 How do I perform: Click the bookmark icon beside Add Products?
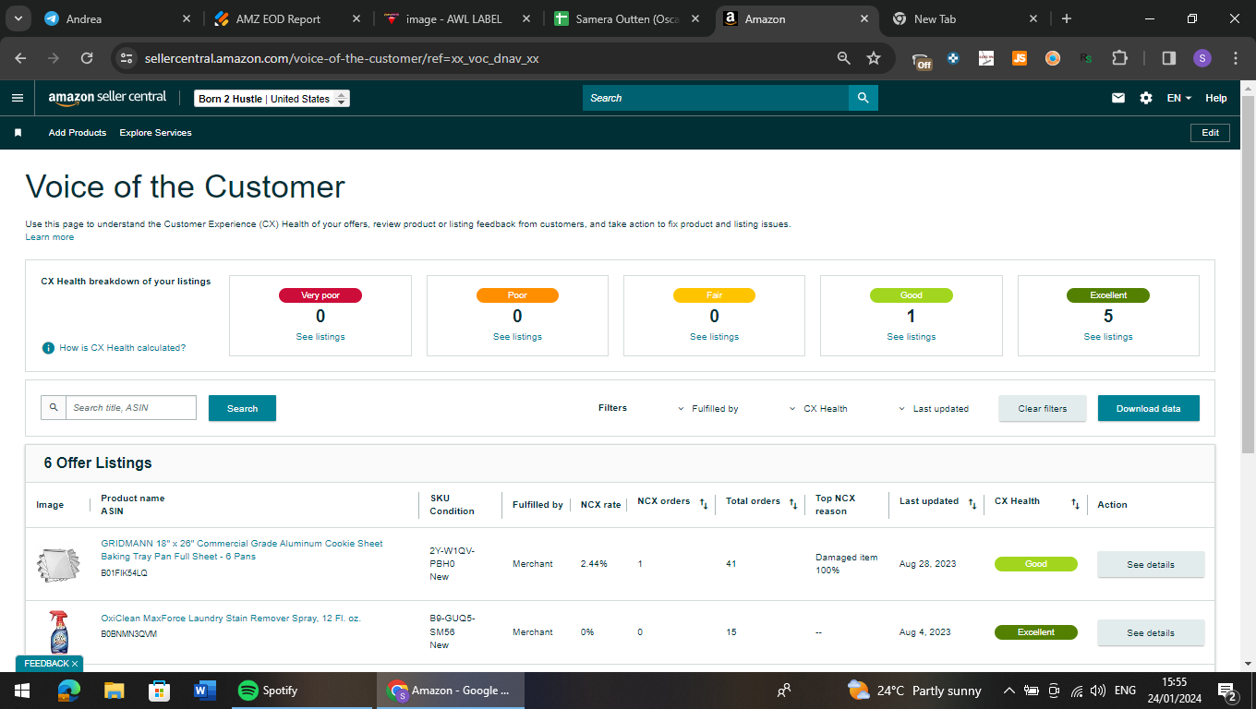click(x=18, y=133)
